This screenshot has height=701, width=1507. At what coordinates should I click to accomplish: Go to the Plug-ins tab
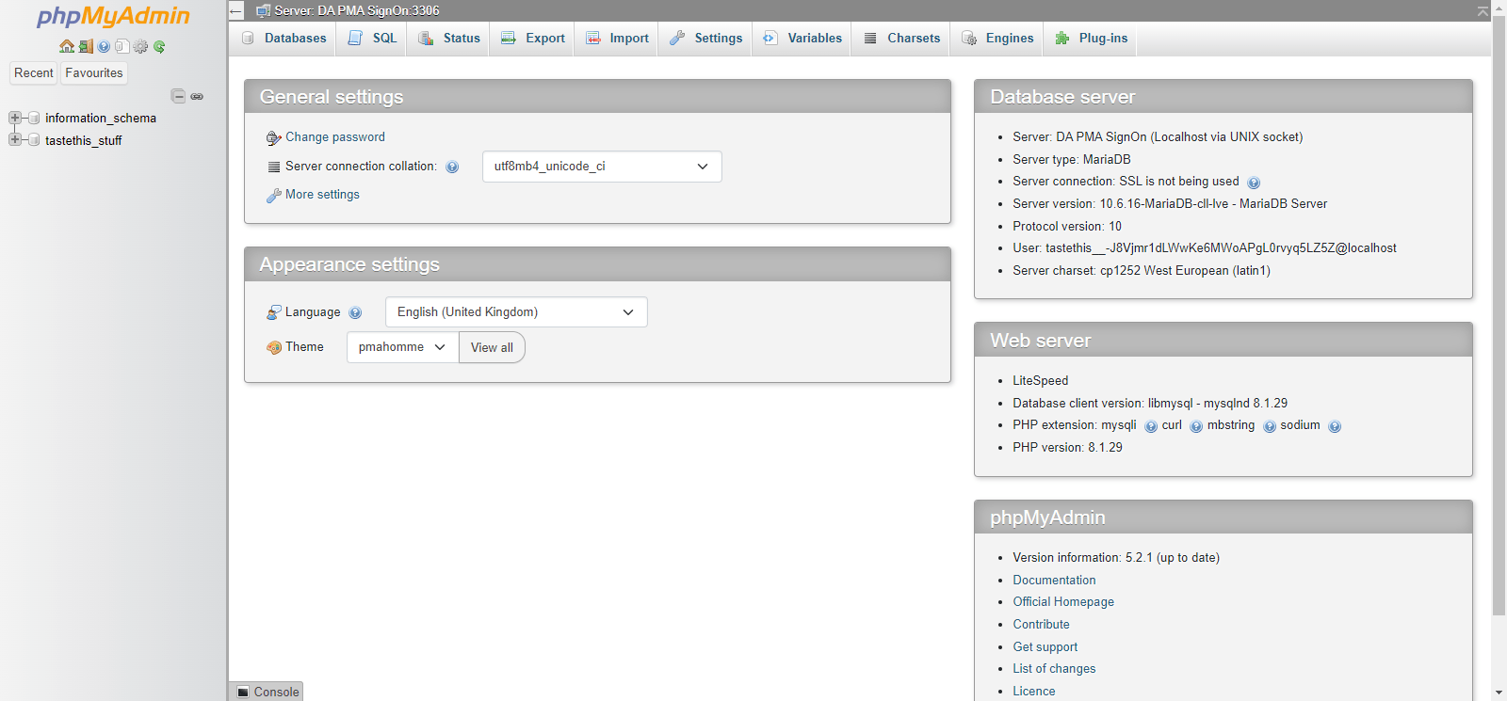[x=1091, y=39]
